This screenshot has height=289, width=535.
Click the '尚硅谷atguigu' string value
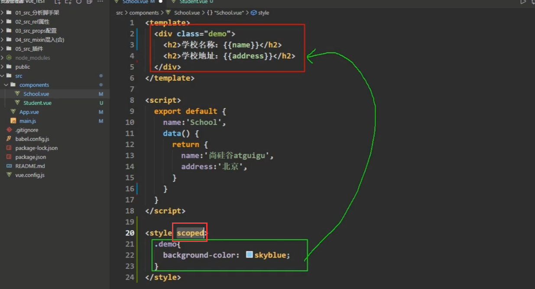(x=237, y=156)
